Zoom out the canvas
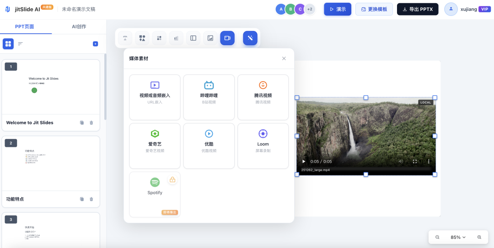Image resolution: width=494 pixels, height=248 pixels. (437, 238)
